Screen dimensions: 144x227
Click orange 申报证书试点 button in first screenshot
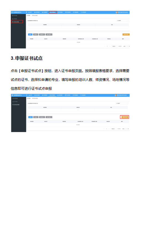click(x=126, y=34)
